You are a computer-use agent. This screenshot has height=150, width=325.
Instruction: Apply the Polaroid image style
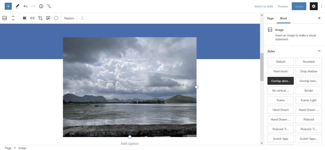click(x=308, y=120)
